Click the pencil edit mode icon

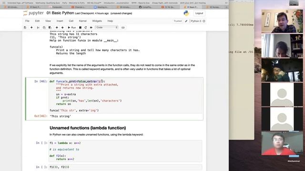pyautogui.click(x=186, y=21)
